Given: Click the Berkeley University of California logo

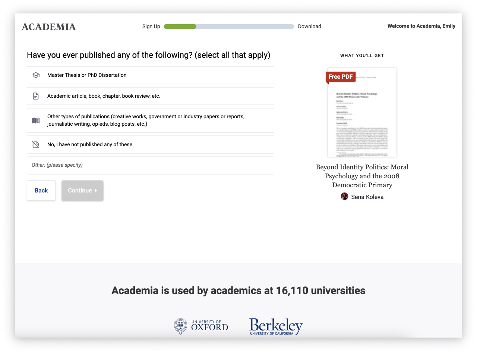Looking at the screenshot, I should 276,326.
